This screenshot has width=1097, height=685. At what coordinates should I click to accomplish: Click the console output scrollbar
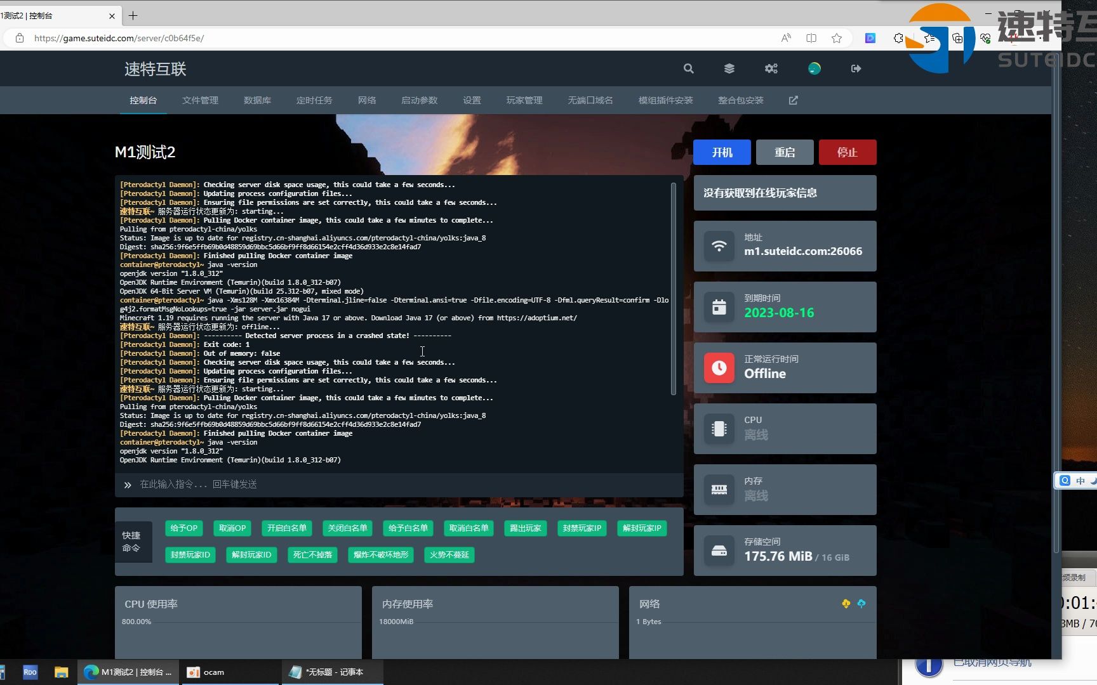(x=674, y=289)
